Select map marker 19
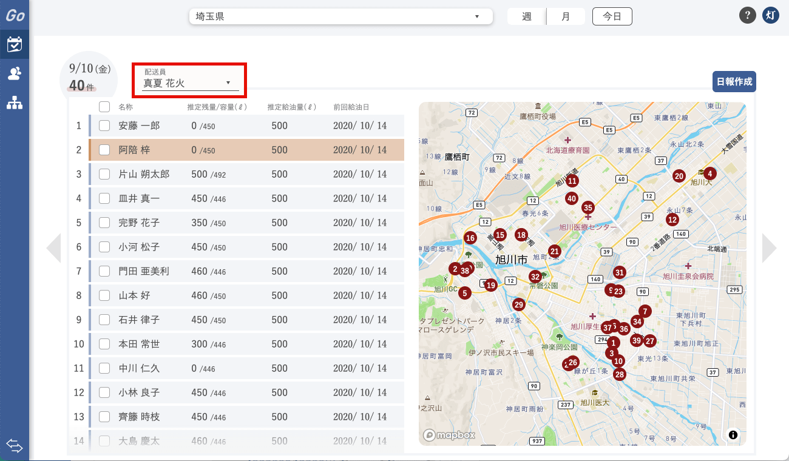The width and height of the screenshot is (789, 461). click(x=491, y=285)
